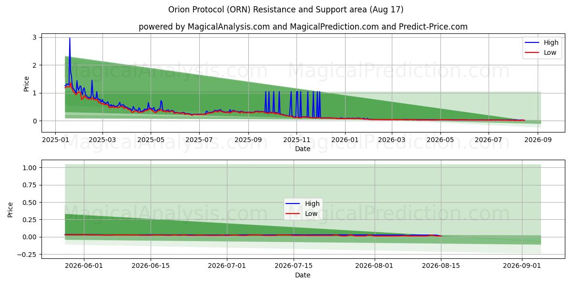
Task: Click the 'Date' x-axis label of top chart
Action: click(x=303, y=149)
